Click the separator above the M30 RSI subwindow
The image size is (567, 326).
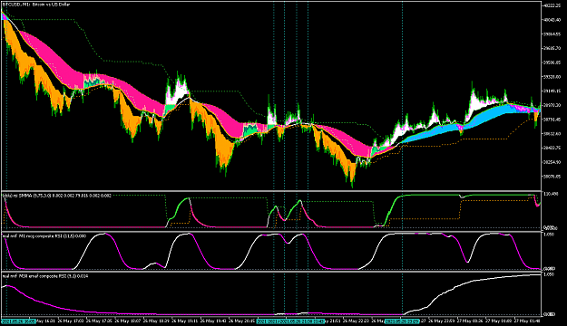click(x=271, y=272)
